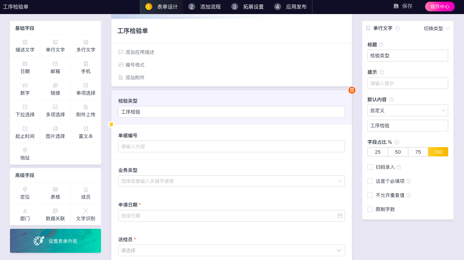Go to step 2 添加流程

[x=205, y=7]
